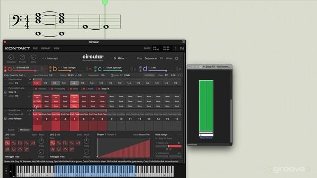The image size is (317, 178).
Task: Toggle the Velocity parameter lane
Action: (x=36, y=89)
